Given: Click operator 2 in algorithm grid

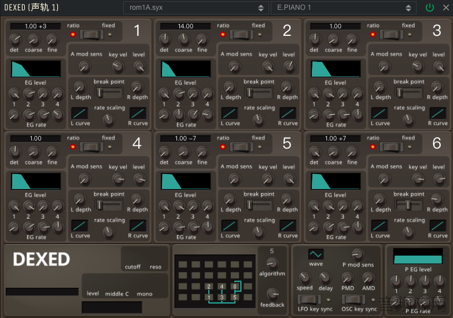Looking at the screenshot, I should click(x=209, y=286).
